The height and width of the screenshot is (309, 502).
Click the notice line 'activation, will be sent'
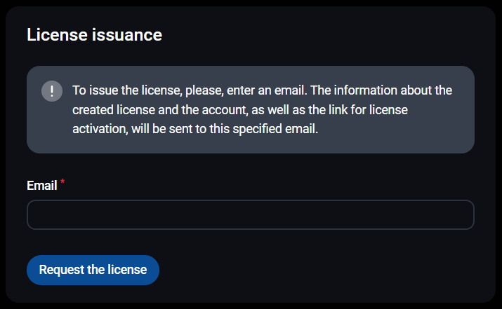coord(195,129)
